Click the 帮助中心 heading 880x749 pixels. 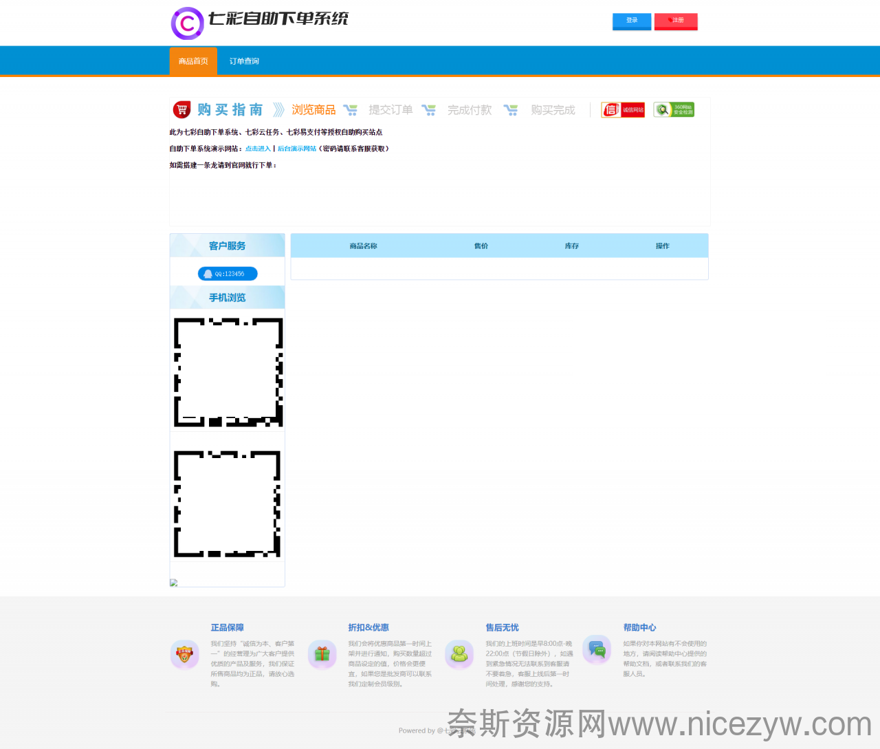[640, 628]
